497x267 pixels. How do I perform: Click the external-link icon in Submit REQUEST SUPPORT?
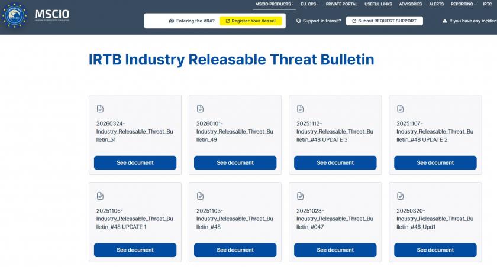click(354, 21)
